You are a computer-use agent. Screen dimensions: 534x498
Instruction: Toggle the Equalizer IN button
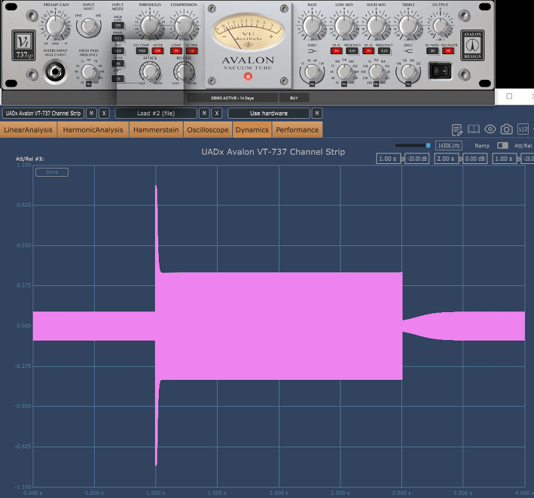click(448, 51)
